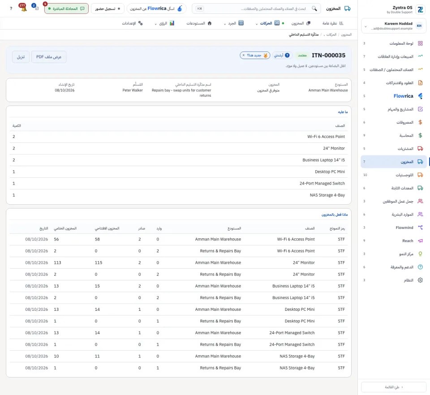Open المحادثة المباشرة live chat button
Screen dimensions: 430x395
[x=66, y=9]
